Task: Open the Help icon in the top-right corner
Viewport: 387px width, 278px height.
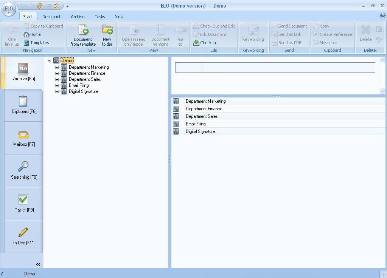Action: tap(382, 16)
